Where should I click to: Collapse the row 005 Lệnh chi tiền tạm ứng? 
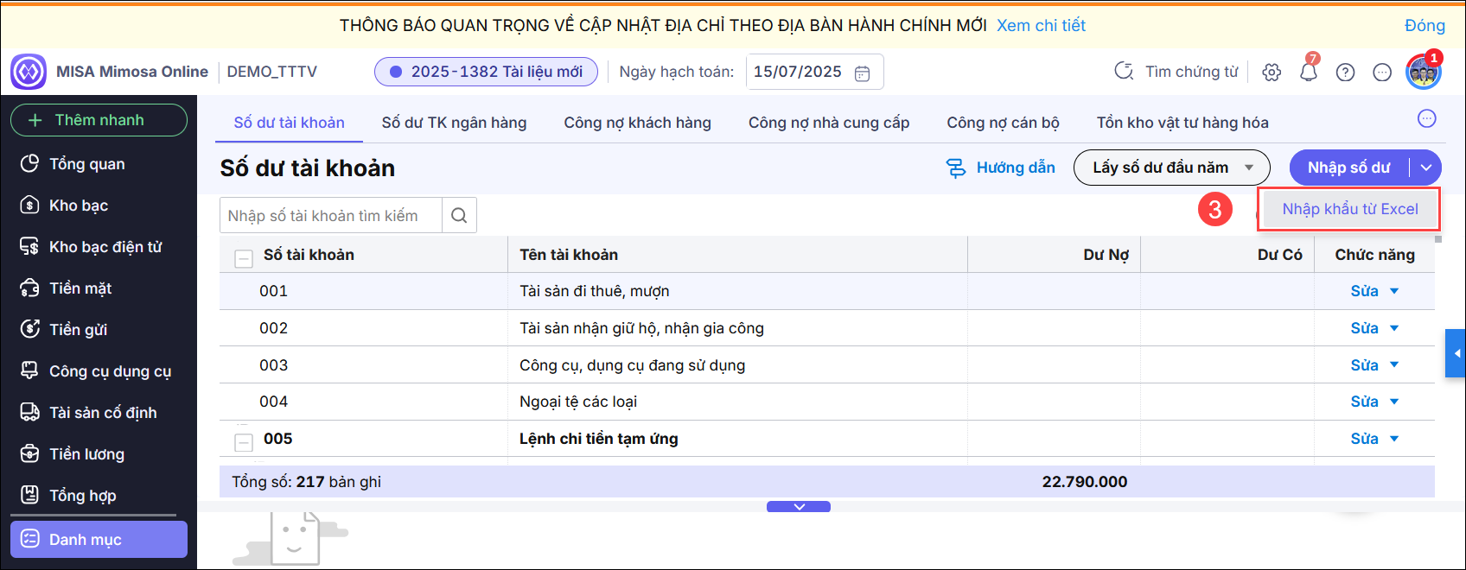click(x=244, y=442)
